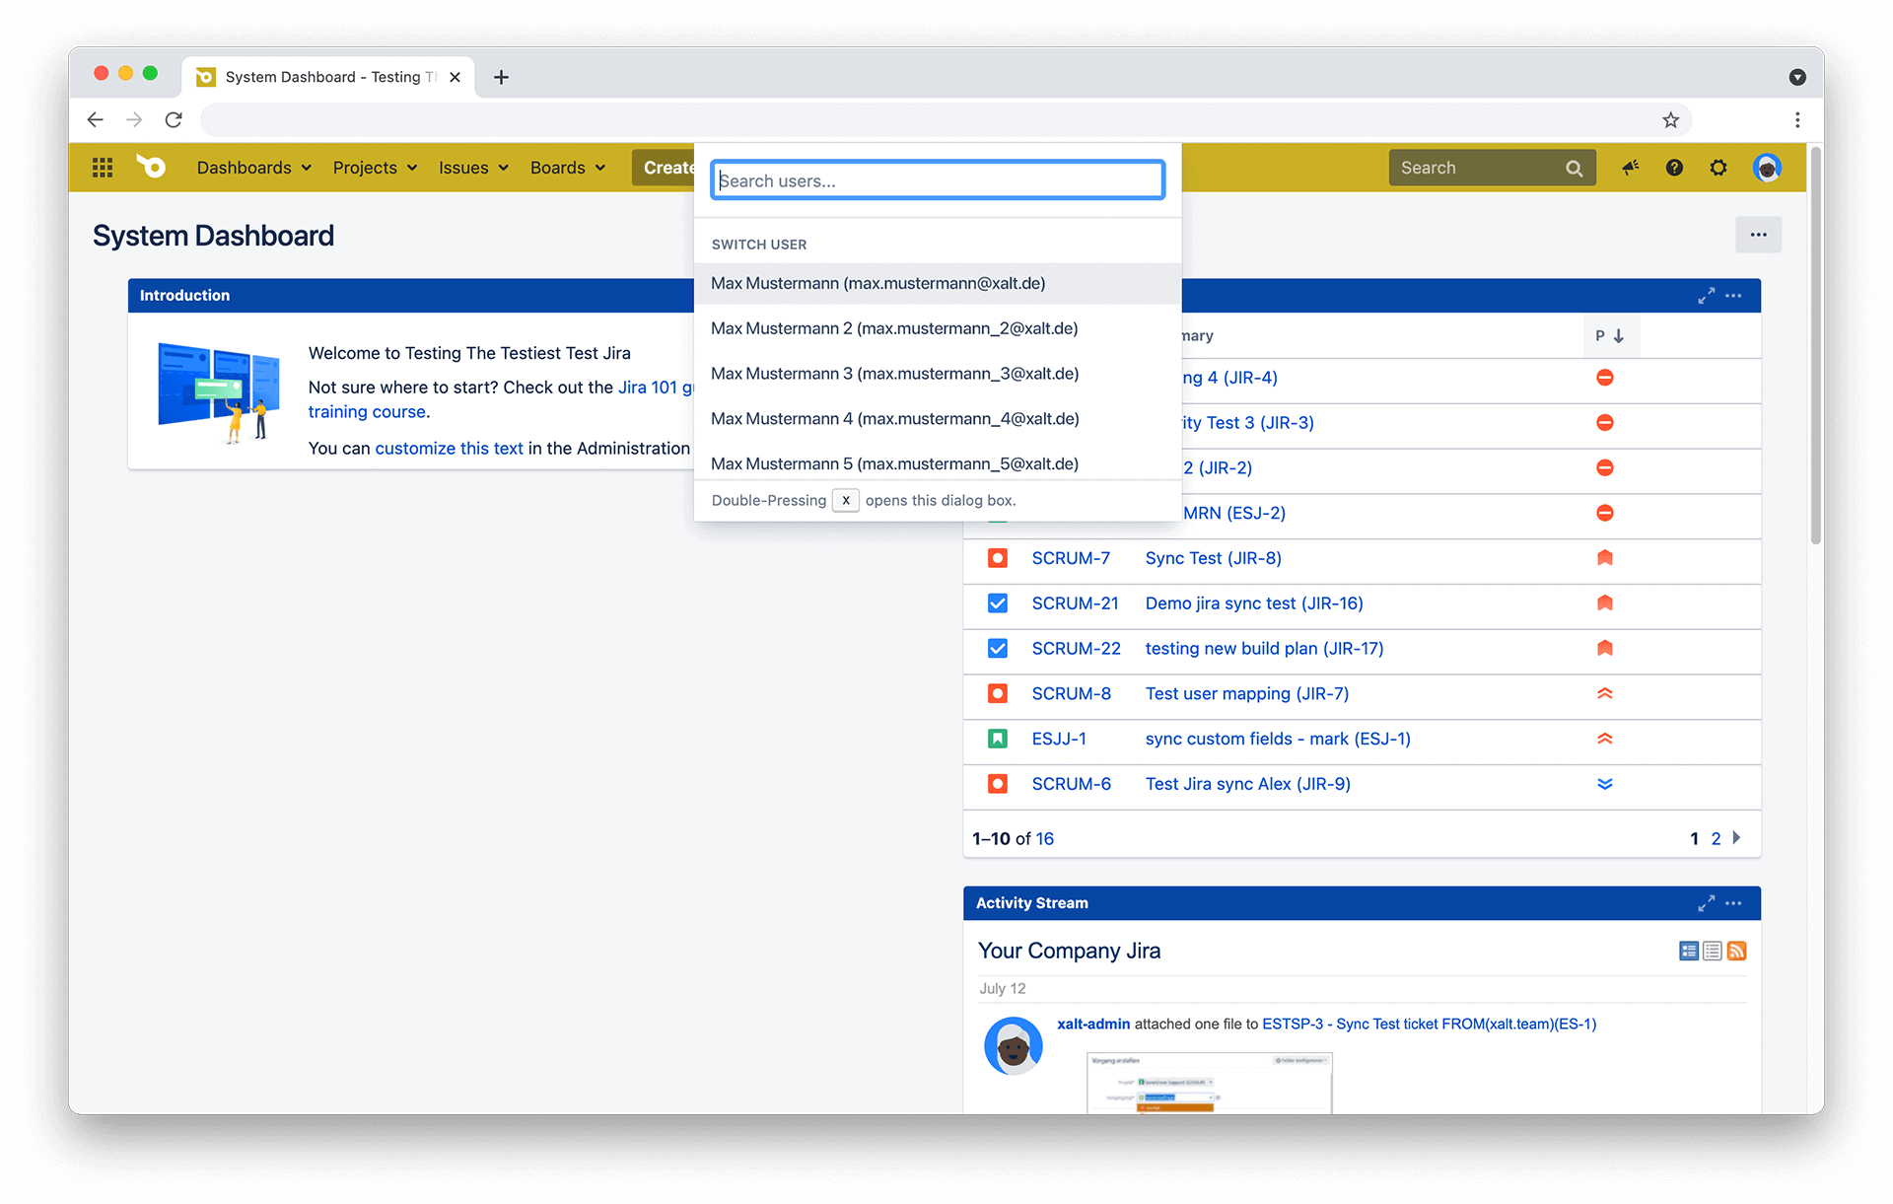Click the activity stream RSS feed icon
The width and height of the screenshot is (1893, 1204).
tap(1735, 951)
